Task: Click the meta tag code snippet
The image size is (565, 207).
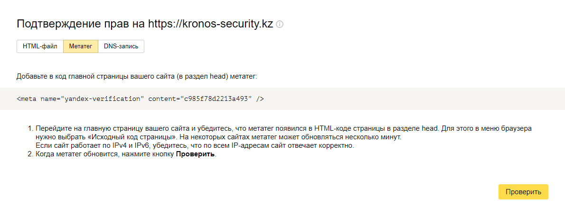Action: point(140,99)
